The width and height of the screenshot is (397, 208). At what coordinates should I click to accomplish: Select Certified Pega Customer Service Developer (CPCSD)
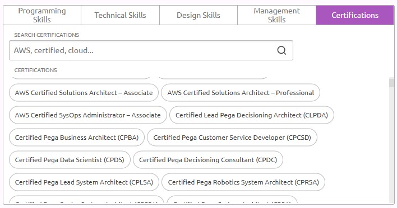(232, 138)
